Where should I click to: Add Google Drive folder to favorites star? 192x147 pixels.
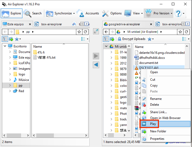pyautogui.click(x=180, y=32)
